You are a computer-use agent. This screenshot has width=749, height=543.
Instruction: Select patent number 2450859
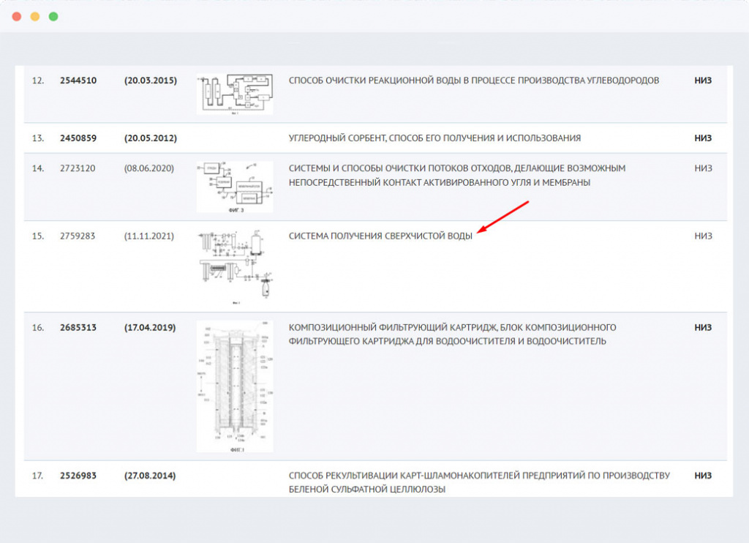78,138
